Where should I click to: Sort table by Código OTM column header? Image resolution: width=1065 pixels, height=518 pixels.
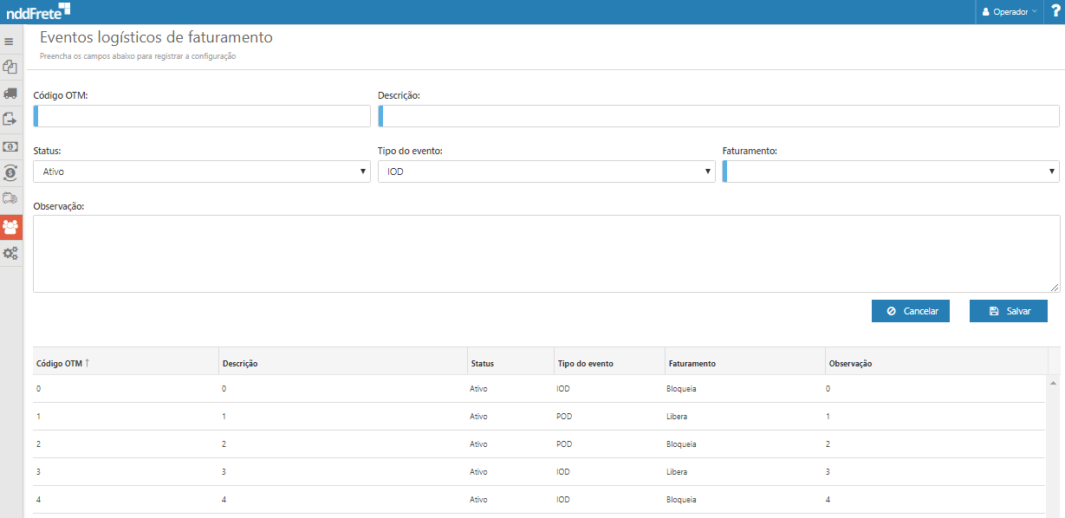click(62, 363)
